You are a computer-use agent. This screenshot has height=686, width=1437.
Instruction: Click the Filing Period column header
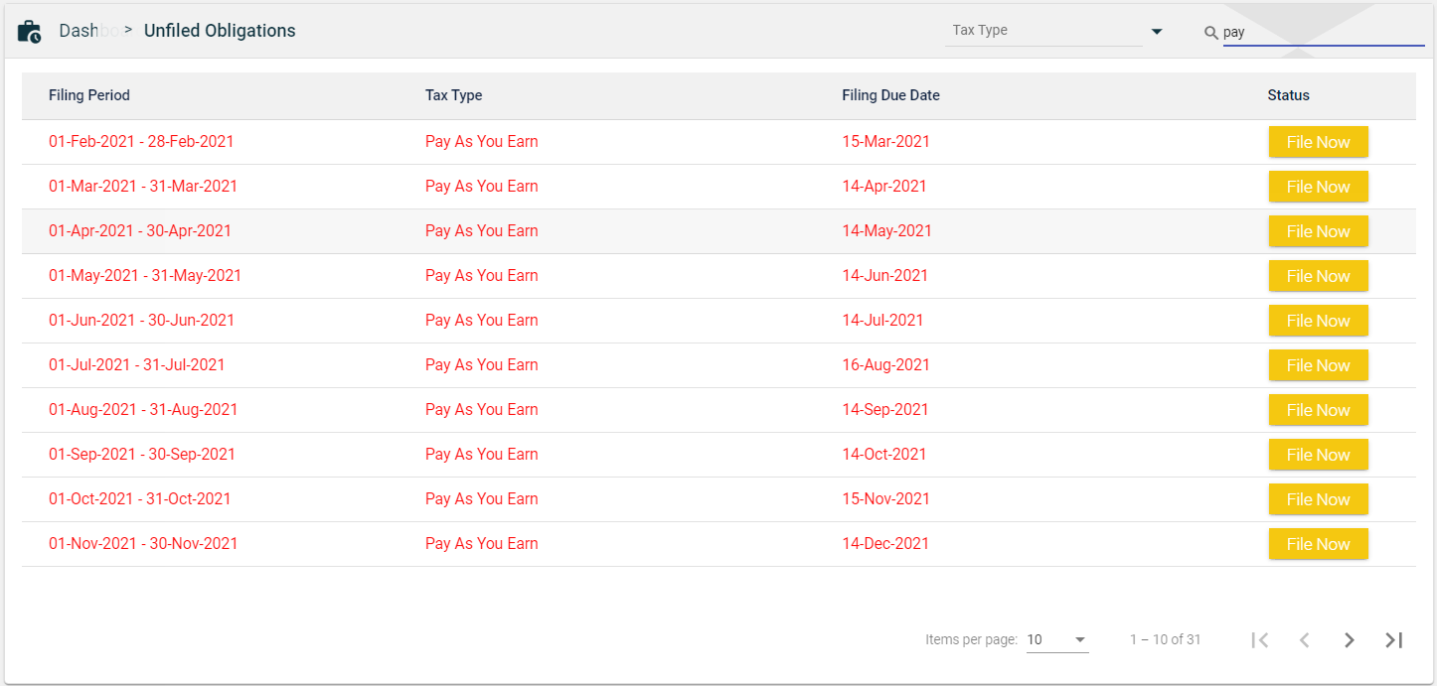pyautogui.click(x=89, y=95)
